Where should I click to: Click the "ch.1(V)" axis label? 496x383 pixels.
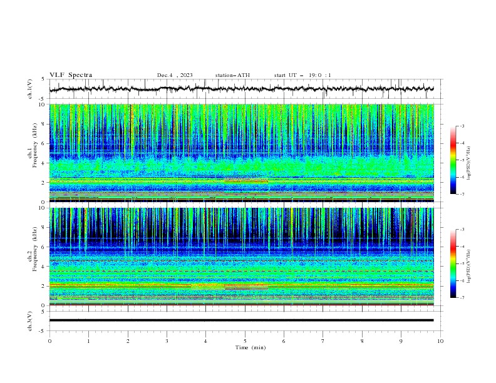30,89
